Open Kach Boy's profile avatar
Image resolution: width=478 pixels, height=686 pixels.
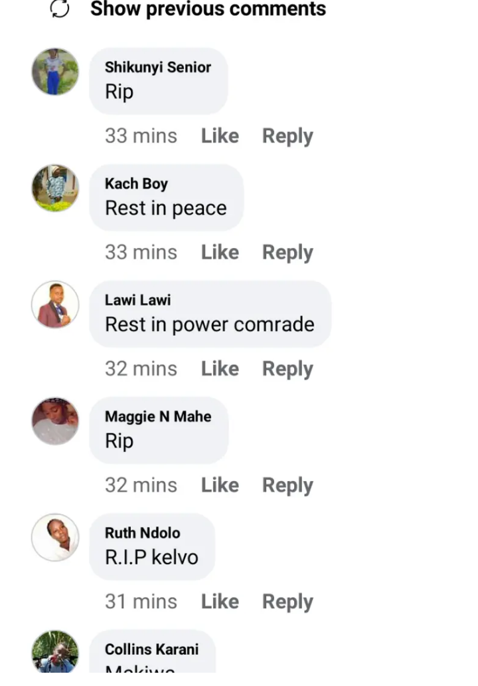click(x=55, y=188)
